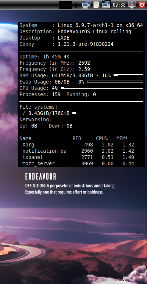
Task: Click the 09:38 panel clock
Action: [119, 5]
